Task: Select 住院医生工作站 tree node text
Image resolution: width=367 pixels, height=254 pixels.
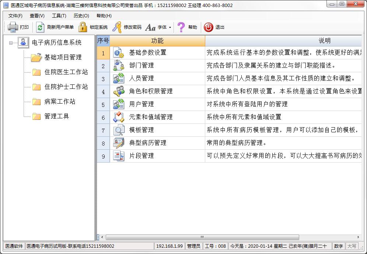Action: [x=66, y=72]
